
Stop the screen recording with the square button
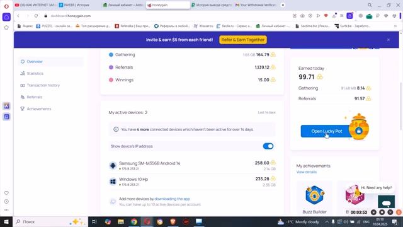(x=382, y=212)
